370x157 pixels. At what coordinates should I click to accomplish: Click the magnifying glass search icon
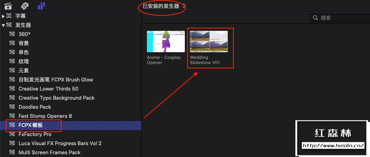tap(315, 18)
